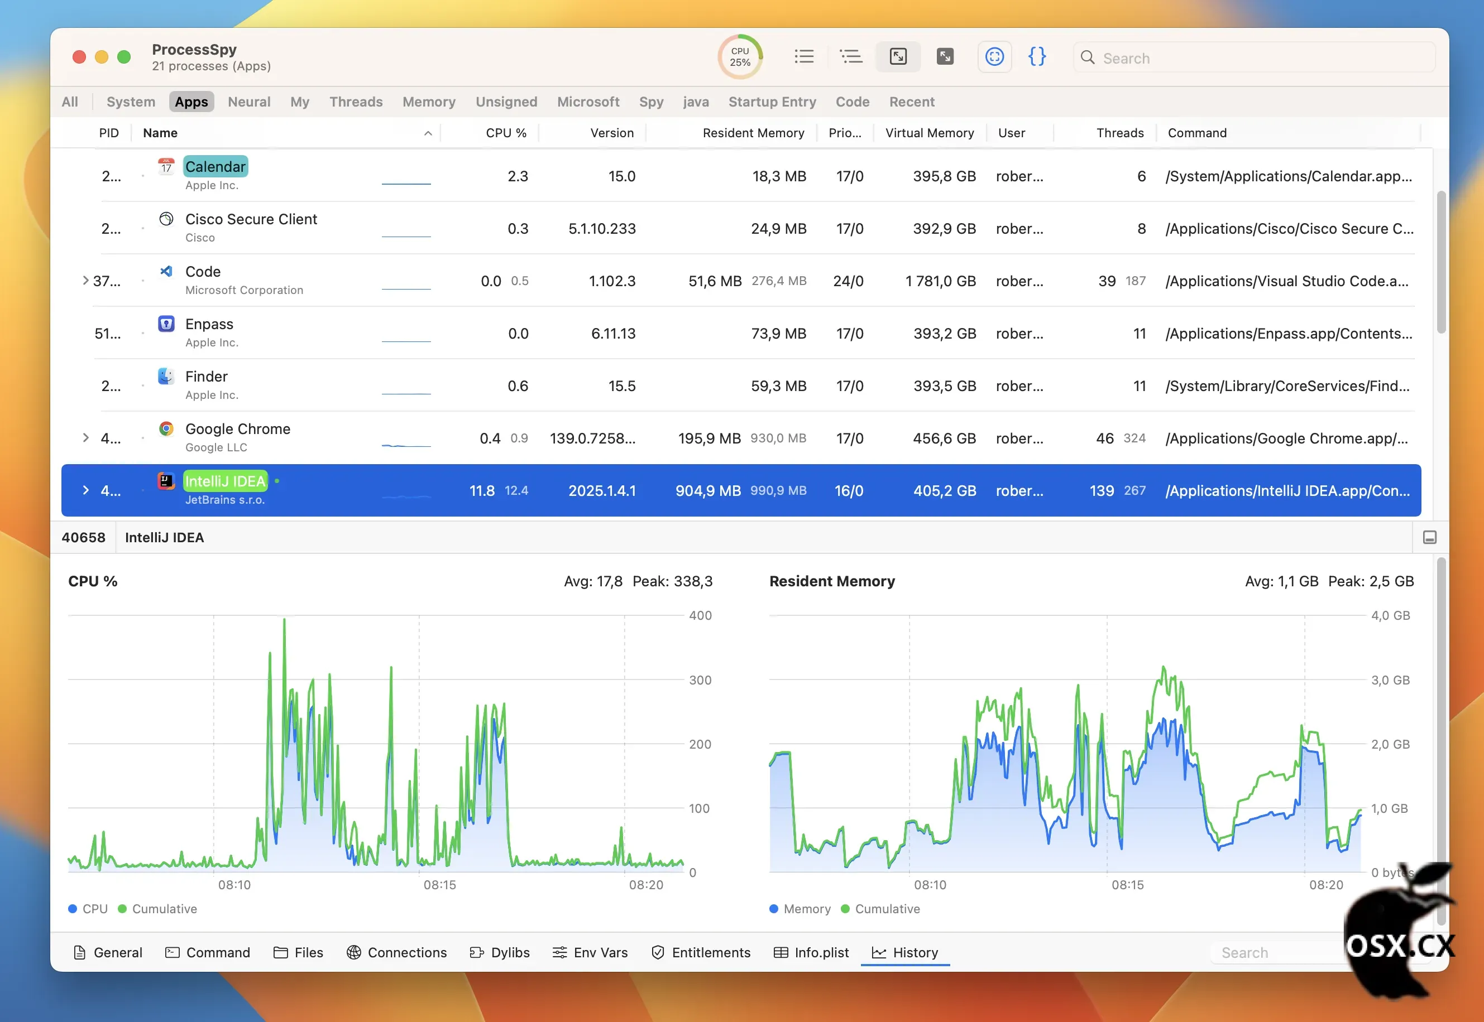Click the blue target scope icon

pos(994,56)
